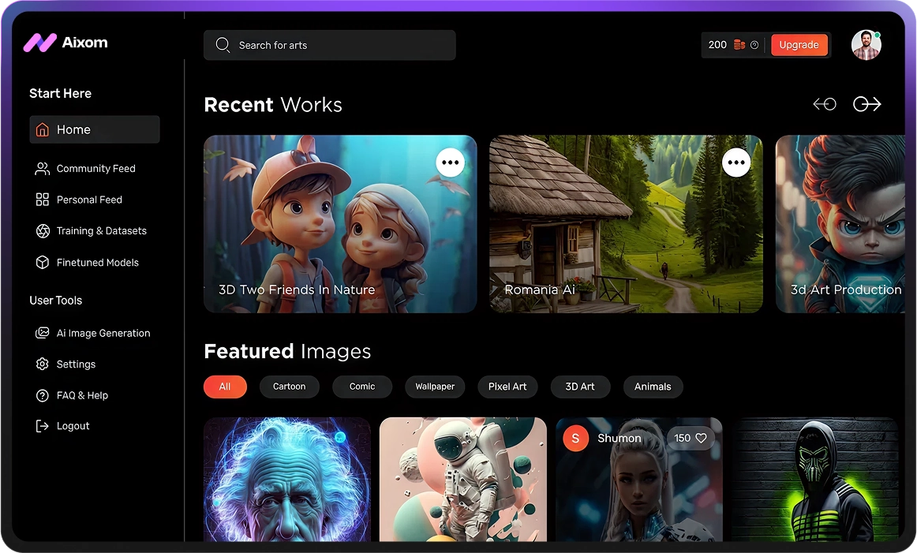Toggle the Cartoon category filter
This screenshot has width=917, height=553.
pos(289,387)
